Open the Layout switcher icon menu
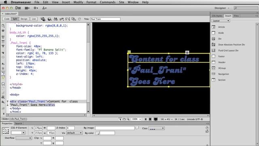The width and height of the screenshot is (259, 146). point(27,8)
